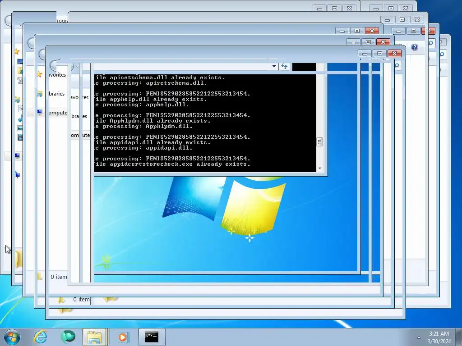Refresh the Explorer address bar location
Screen dimensions: 462x346
284,66
